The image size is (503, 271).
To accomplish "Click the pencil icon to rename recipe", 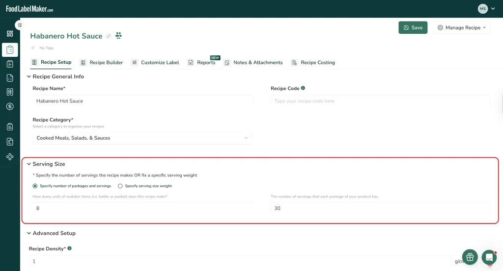I will tap(109, 36).
